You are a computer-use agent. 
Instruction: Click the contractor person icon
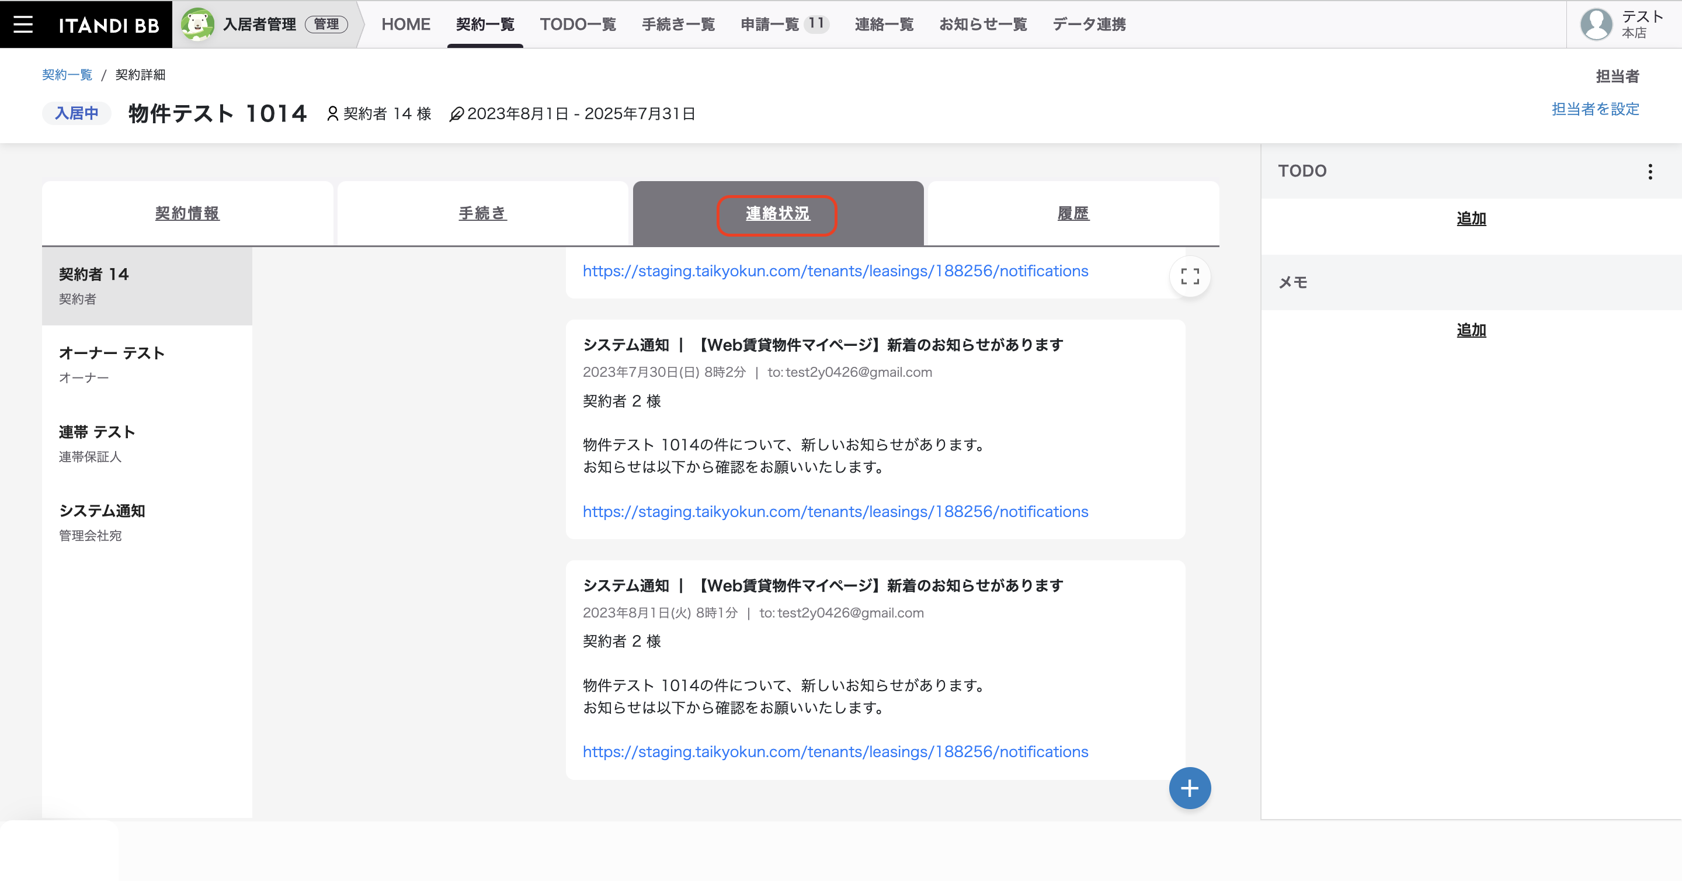(332, 114)
